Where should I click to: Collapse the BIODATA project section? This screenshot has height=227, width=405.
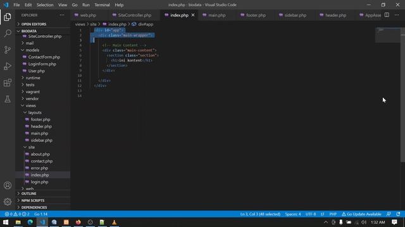43,31
